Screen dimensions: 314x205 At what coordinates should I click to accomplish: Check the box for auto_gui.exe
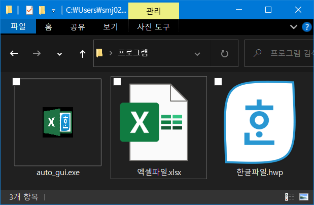click(x=16, y=82)
